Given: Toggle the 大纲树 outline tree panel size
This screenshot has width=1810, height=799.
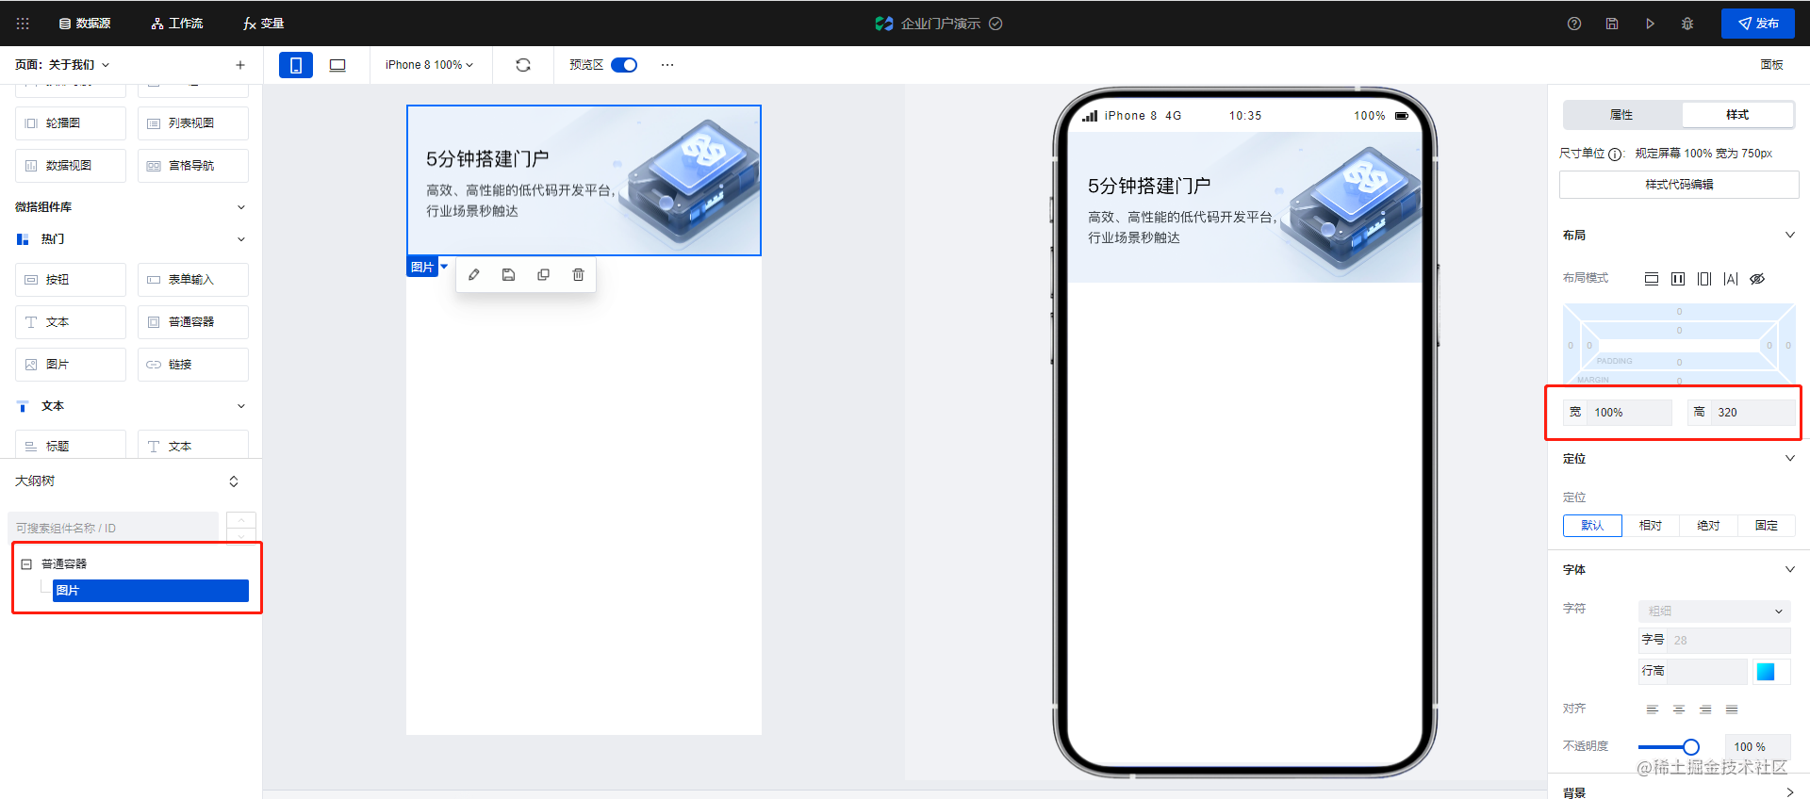Looking at the screenshot, I should 234,481.
